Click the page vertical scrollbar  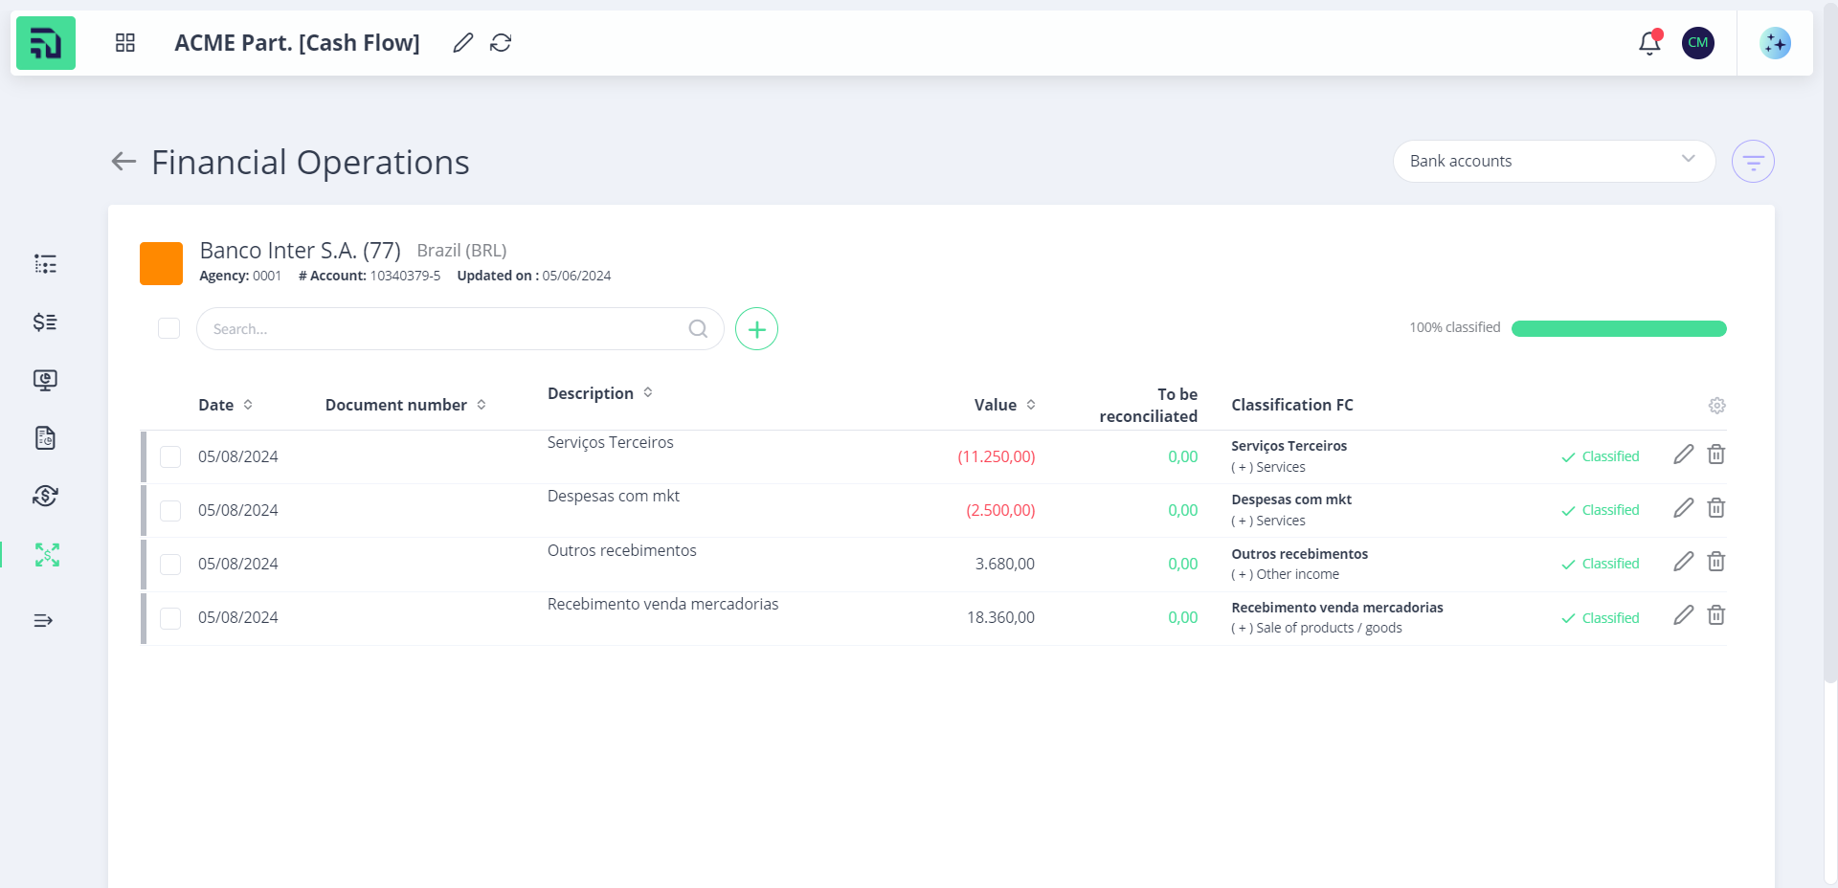pos(1830,344)
